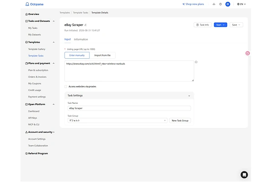Select Enter manually option

[77, 55]
